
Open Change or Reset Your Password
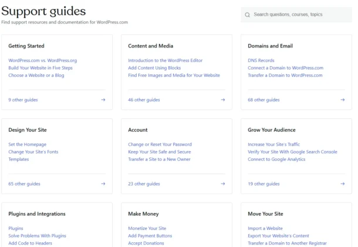[160, 145]
